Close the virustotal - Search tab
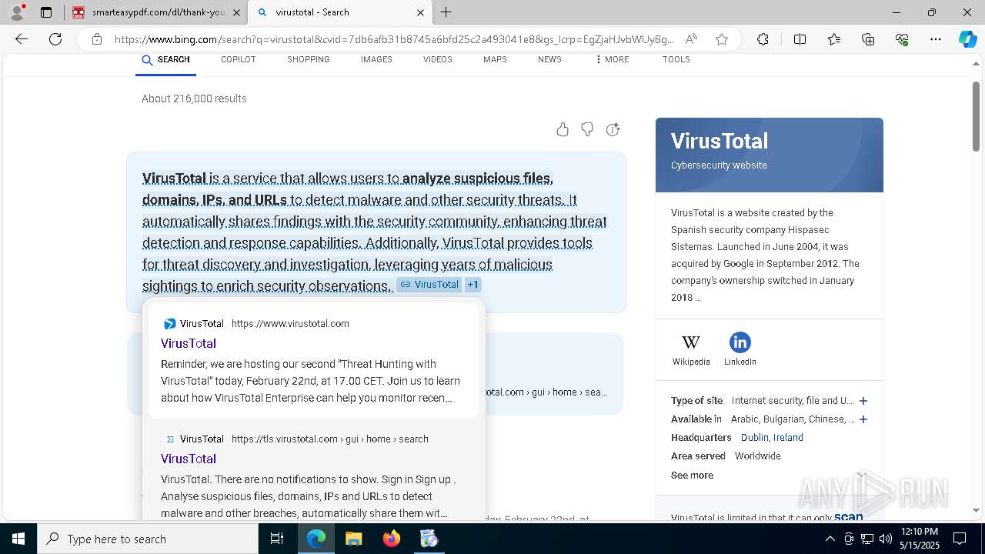The width and height of the screenshot is (985, 554). tap(420, 12)
